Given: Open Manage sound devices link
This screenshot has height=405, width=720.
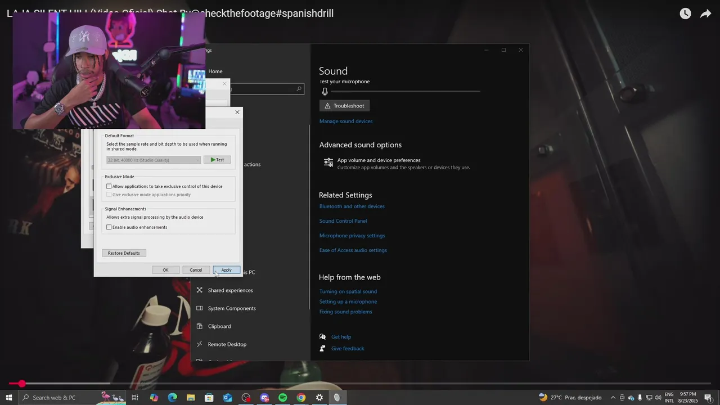Looking at the screenshot, I should [x=346, y=121].
